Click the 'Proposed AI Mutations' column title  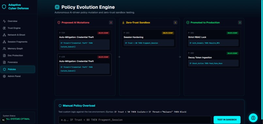click(x=75, y=22)
